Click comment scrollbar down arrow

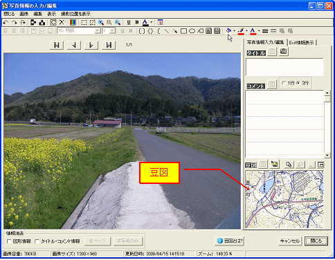point(327,155)
